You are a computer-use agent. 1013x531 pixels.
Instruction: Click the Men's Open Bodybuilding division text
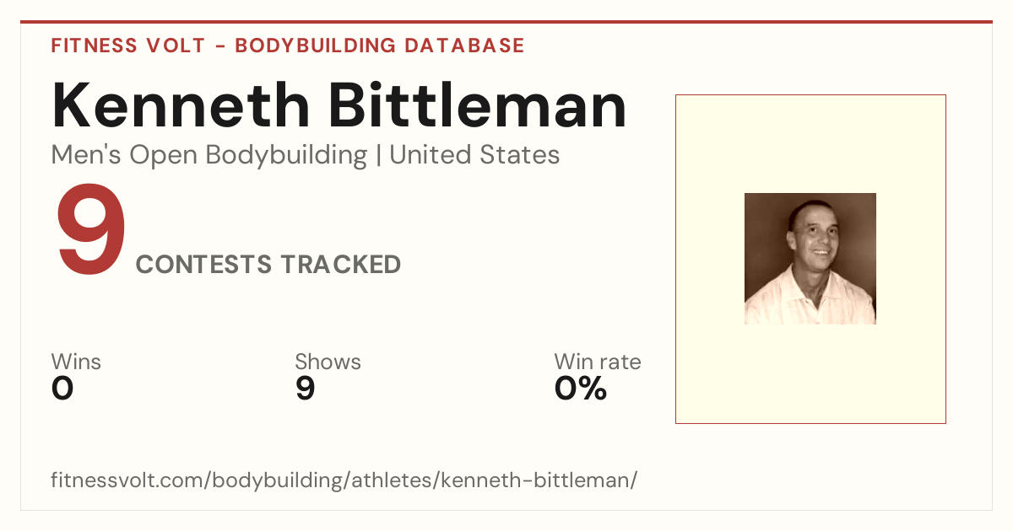click(x=209, y=156)
